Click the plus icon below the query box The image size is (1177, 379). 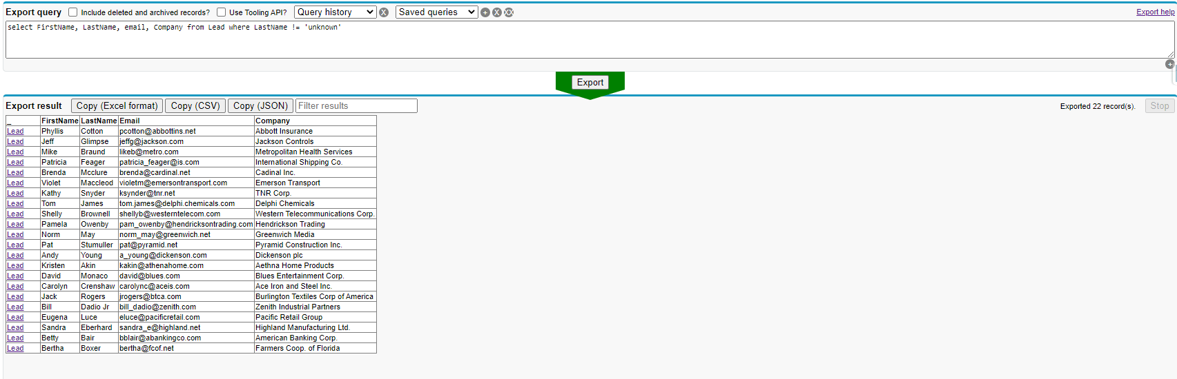coord(1169,64)
